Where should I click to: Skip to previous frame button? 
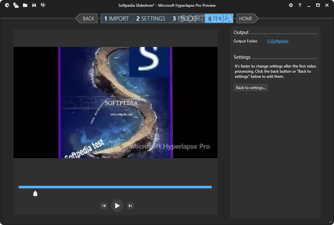coord(104,206)
